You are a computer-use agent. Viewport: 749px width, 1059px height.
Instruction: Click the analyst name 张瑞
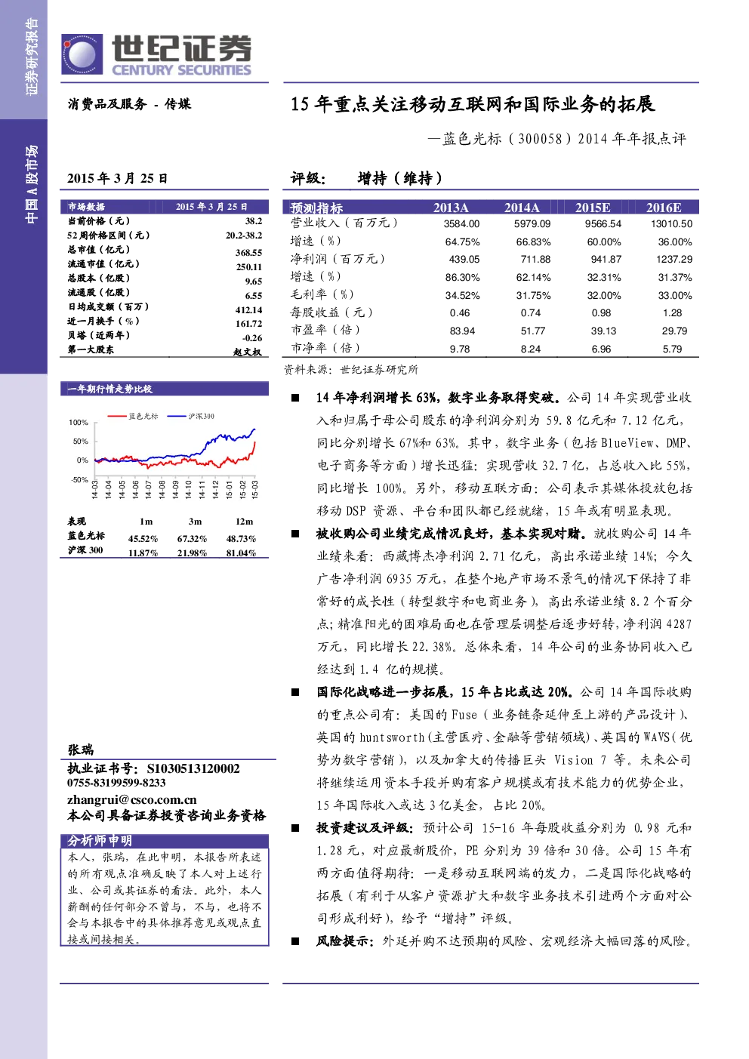(81, 750)
